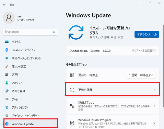164x129 pixels.
Task: Select 個人用設定 in sidebar
Action: (x=30, y=66)
